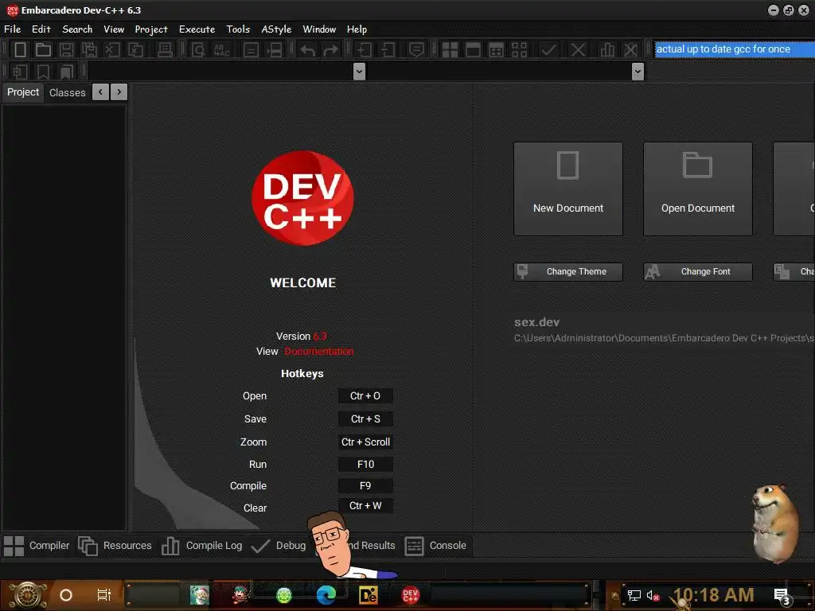Expand the second function list dropdown
Viewport: 815px width, 611px height.
[x=638, y=71]
